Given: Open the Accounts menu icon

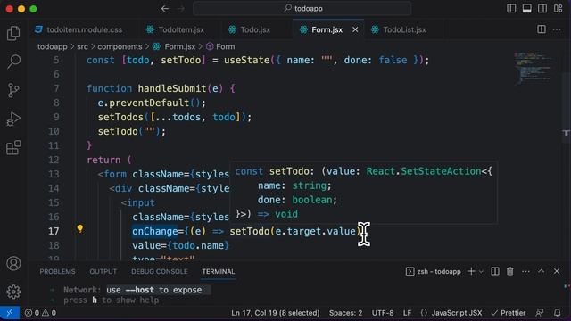Looking at the screenshot, I should click(13, 264).
